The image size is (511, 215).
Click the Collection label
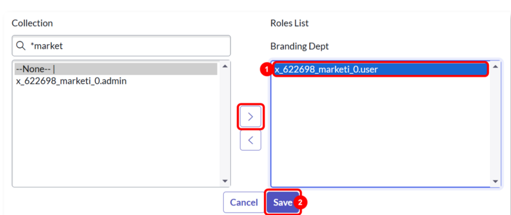(x=32, y=23)
